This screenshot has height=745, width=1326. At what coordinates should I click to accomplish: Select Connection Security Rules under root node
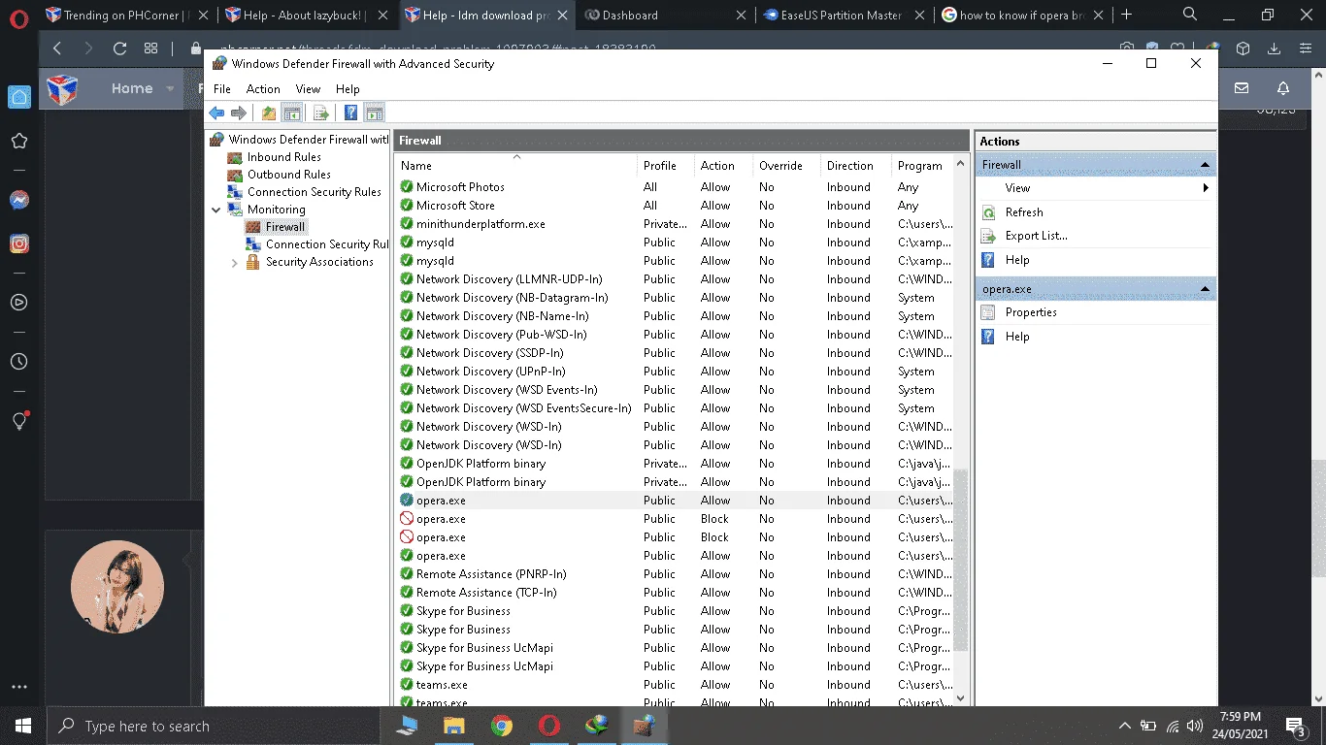point(314,192)
